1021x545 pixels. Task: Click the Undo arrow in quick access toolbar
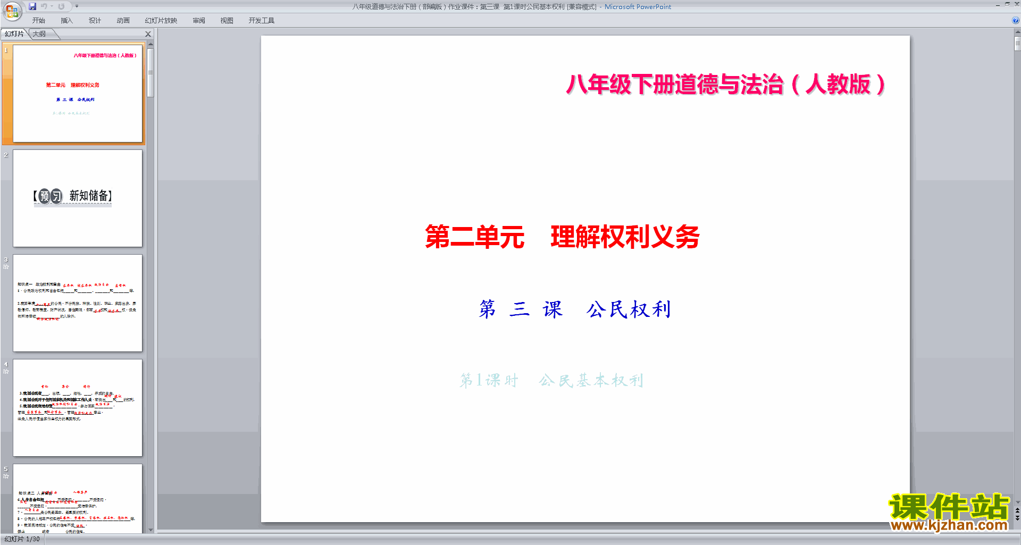pyautogui.click(x=44, y=6)
